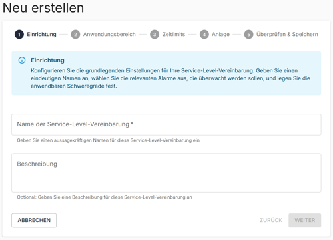Click the ZURÜCK button
Image resolution: width=333 pixels, height=240 pixels.
click(x=271, y=220)
